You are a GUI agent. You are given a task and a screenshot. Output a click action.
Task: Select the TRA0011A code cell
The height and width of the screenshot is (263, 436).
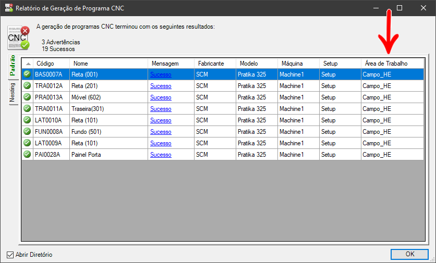coord(51,109)
